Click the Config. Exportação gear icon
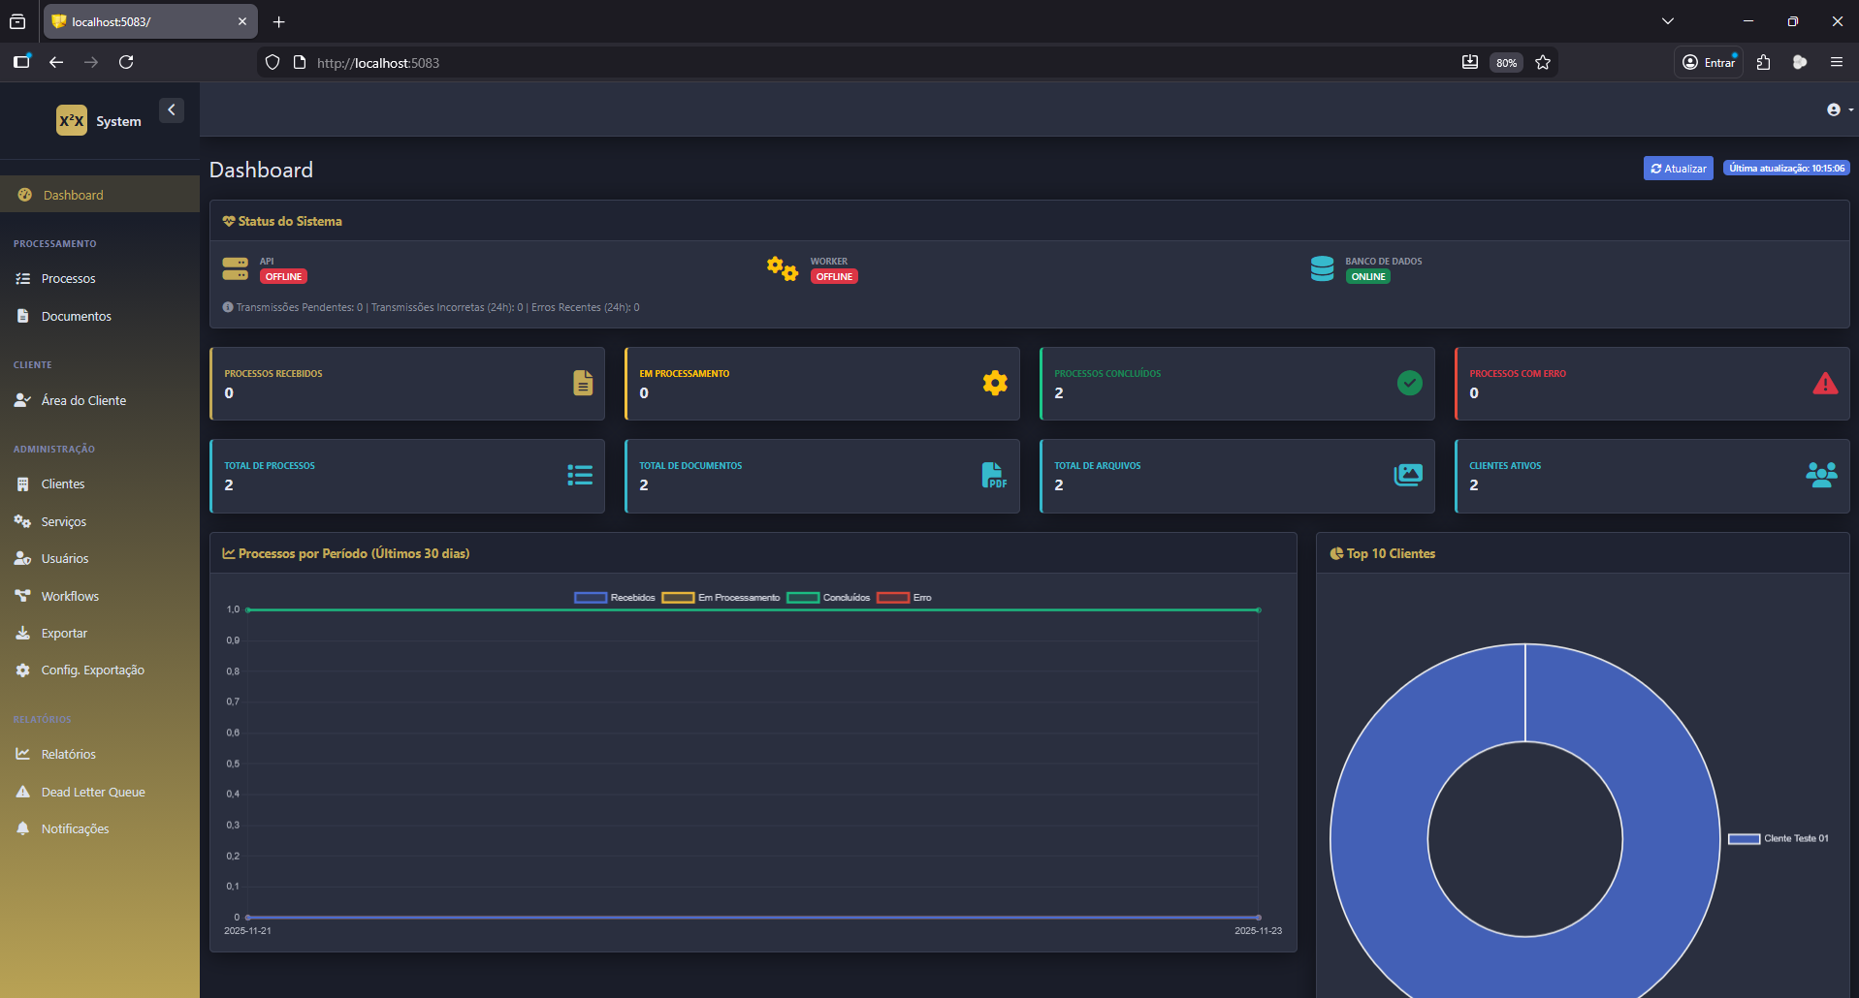This screenshot has width=1859, height=998. tap(23, 671)
